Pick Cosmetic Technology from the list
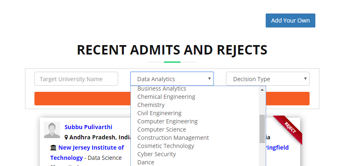Image resolution: width=351 pixels, height=166 pixels. pos(166,146)
